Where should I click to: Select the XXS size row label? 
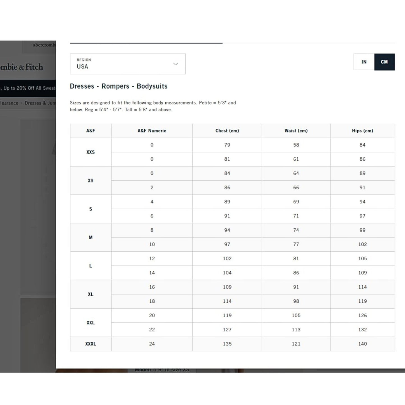coord(91,152)
